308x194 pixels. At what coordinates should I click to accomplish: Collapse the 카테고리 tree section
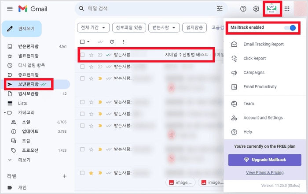(x=5, y=112)
